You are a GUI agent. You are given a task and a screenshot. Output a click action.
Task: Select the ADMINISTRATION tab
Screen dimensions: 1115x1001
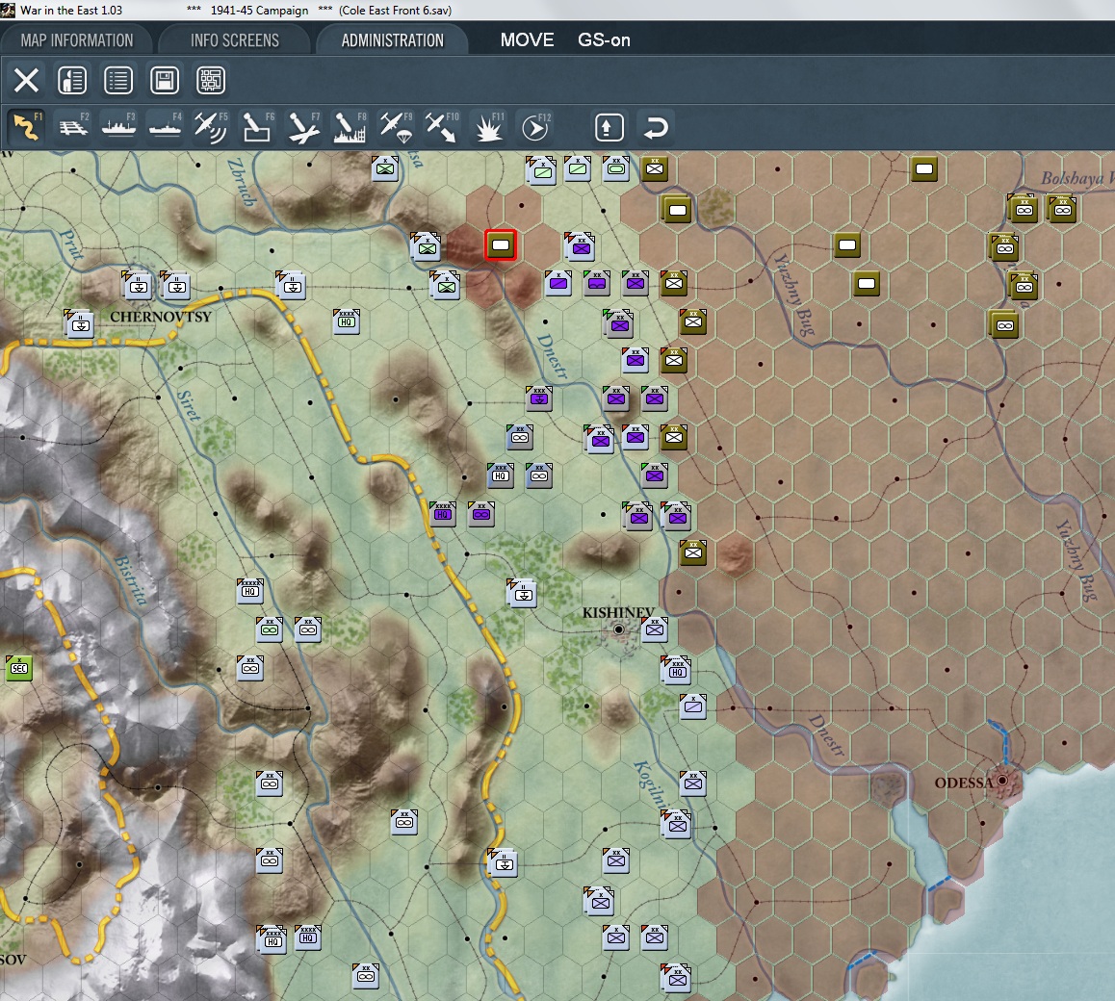[x=393, y=40]
